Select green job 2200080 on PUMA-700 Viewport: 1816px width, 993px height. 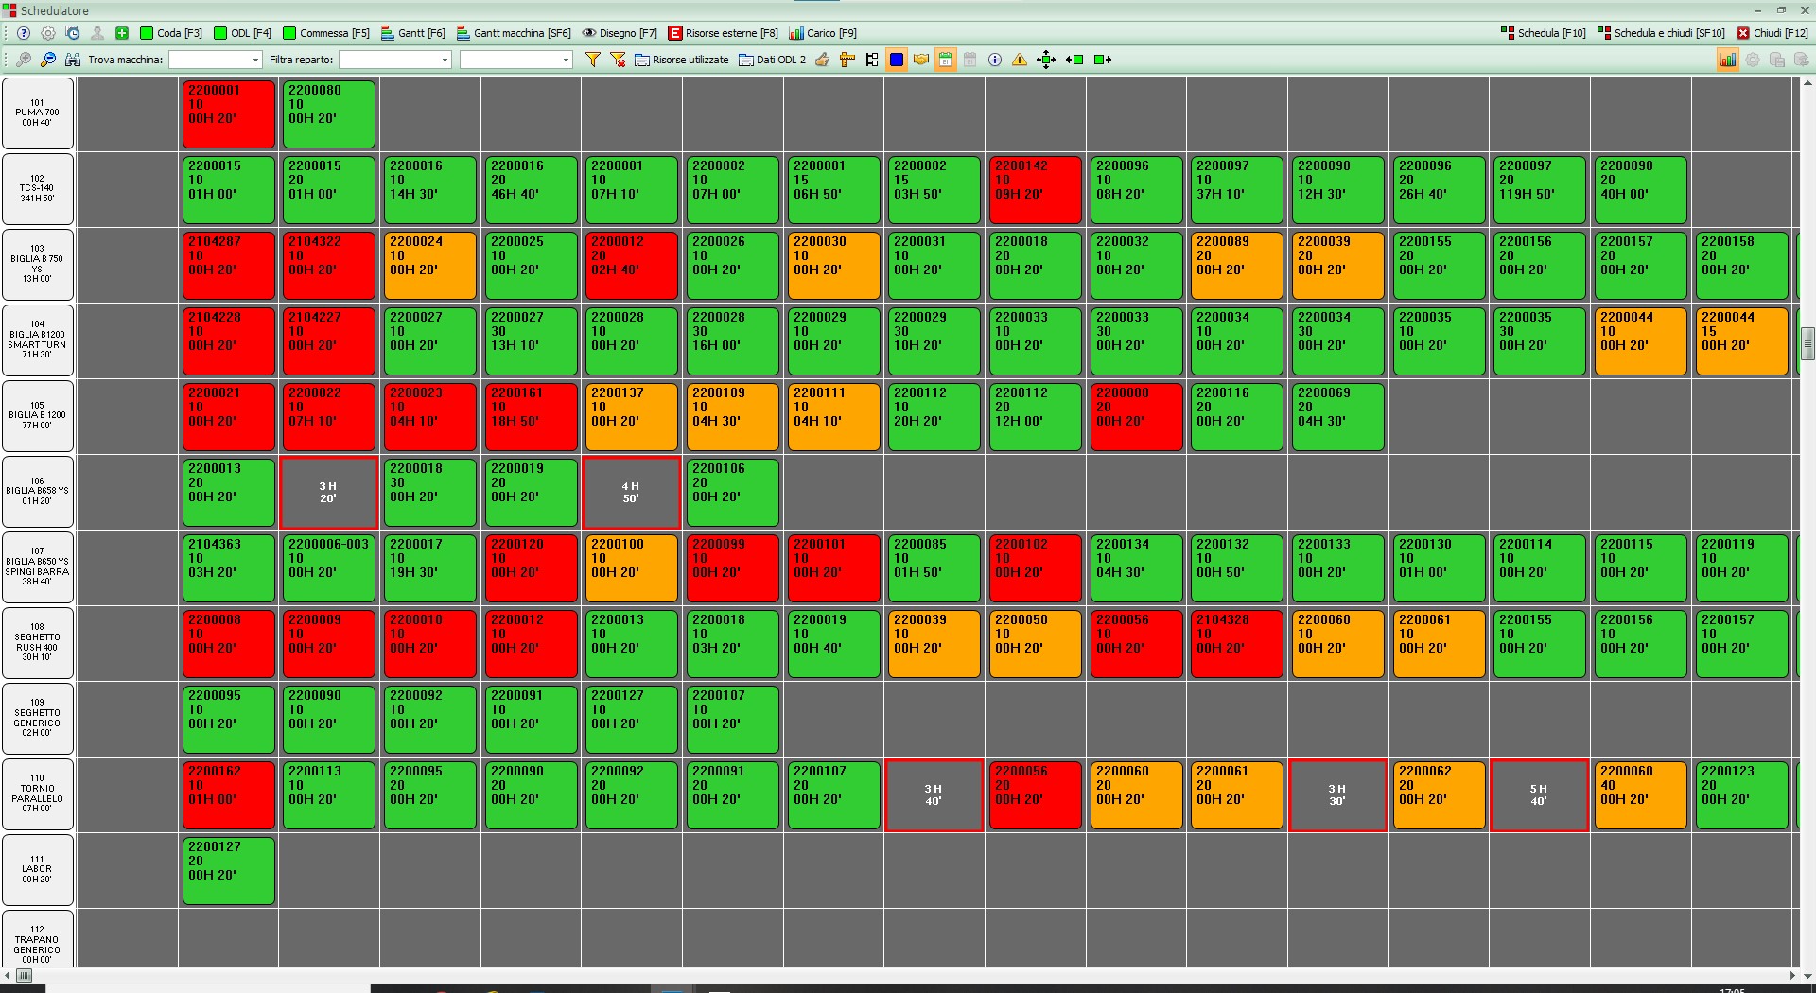329,113
